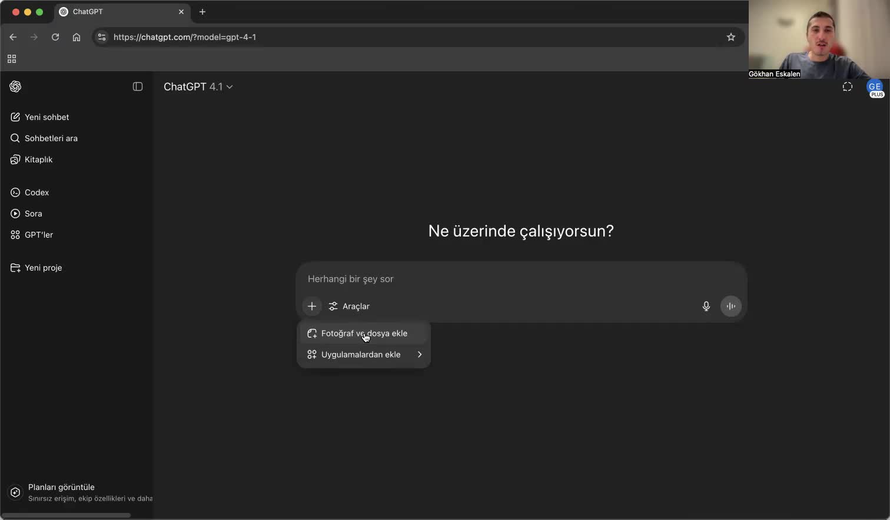Open Sohbetleri ara search
Screen dimensions: 890x520
click(77, 138)
